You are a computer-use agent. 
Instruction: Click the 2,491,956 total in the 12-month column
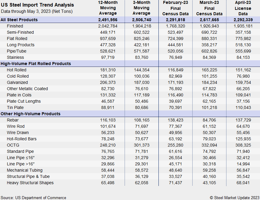tap(108, 20)
